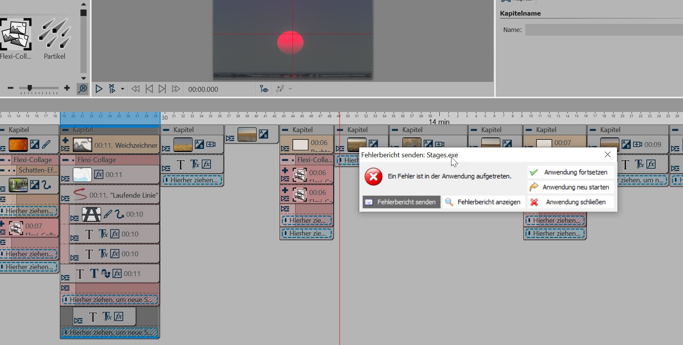Choose Anwendung fortsetzen to continue
The width and height of the screenshot is (683, 345).
click(571, 172)
